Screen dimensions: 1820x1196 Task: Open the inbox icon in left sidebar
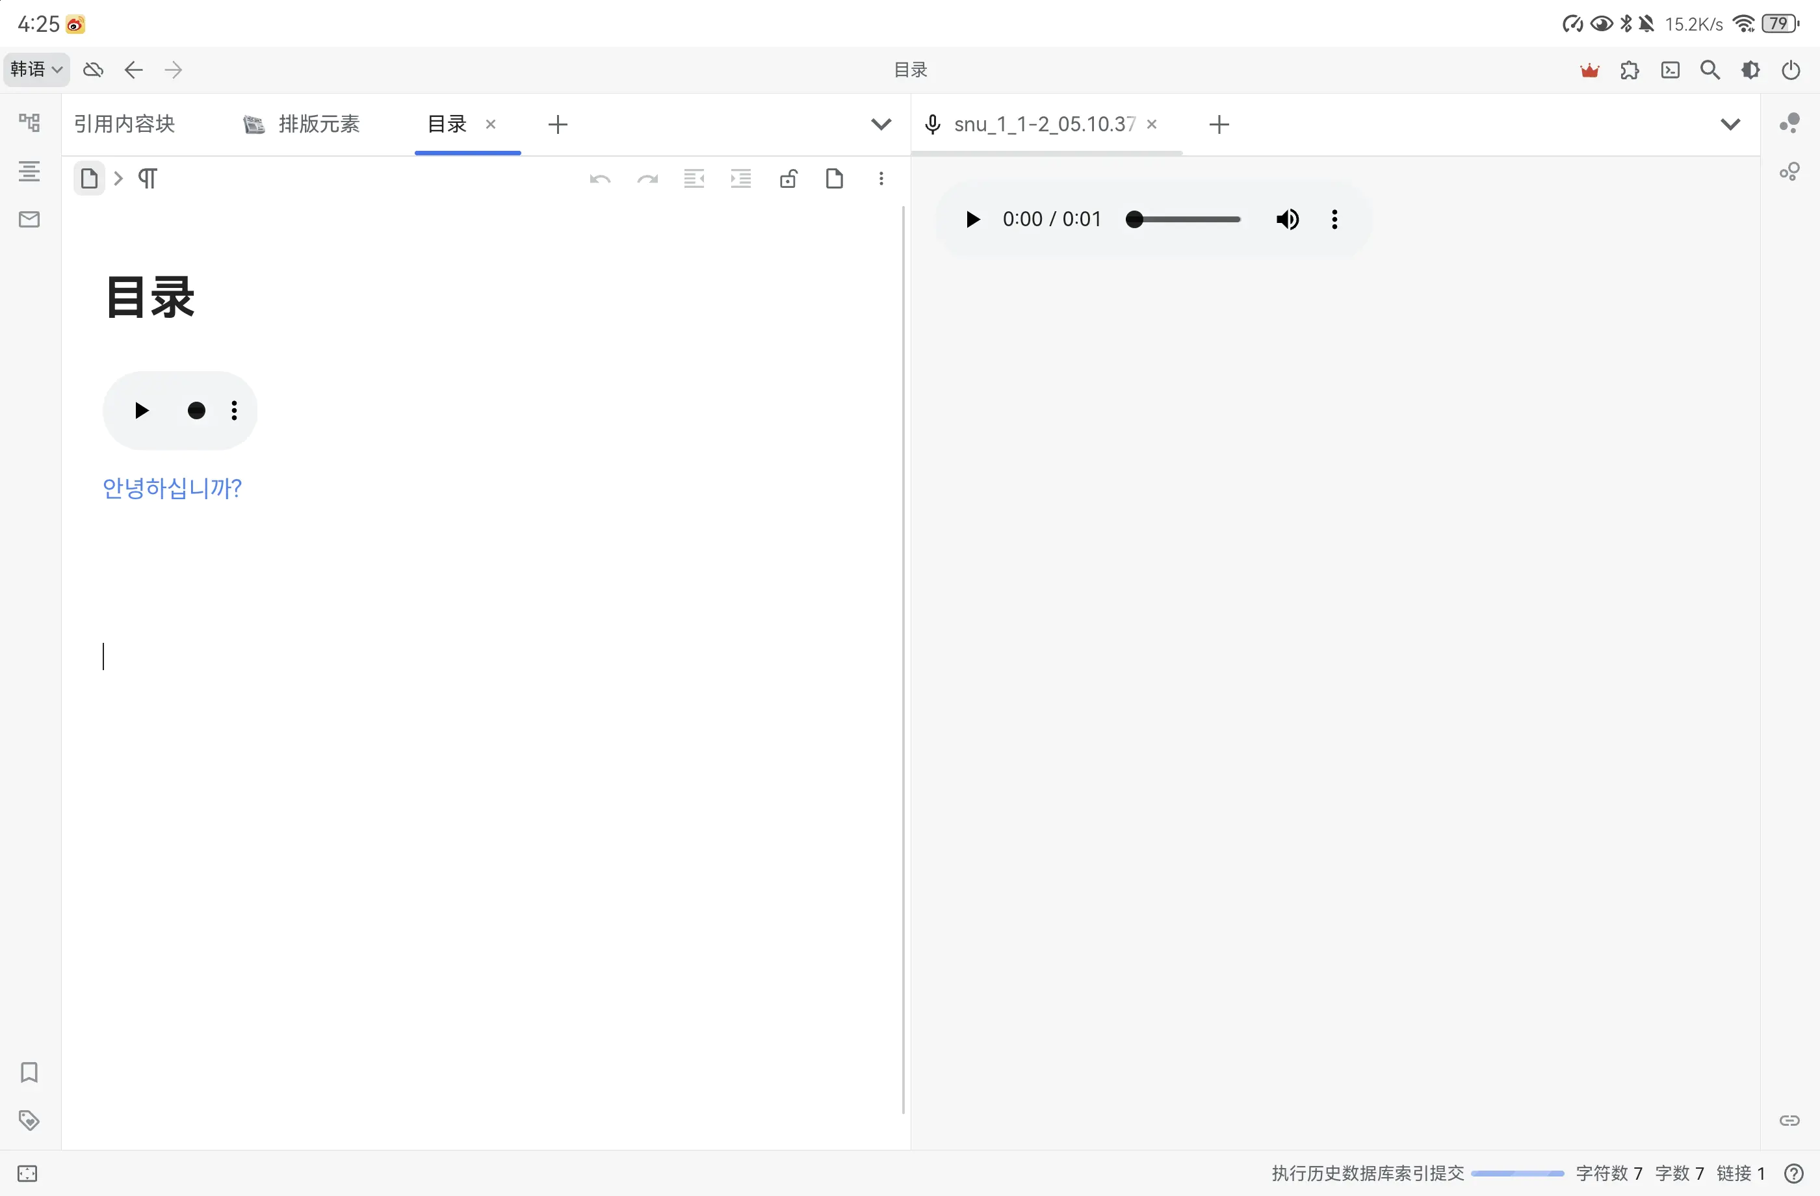[29, 220]
